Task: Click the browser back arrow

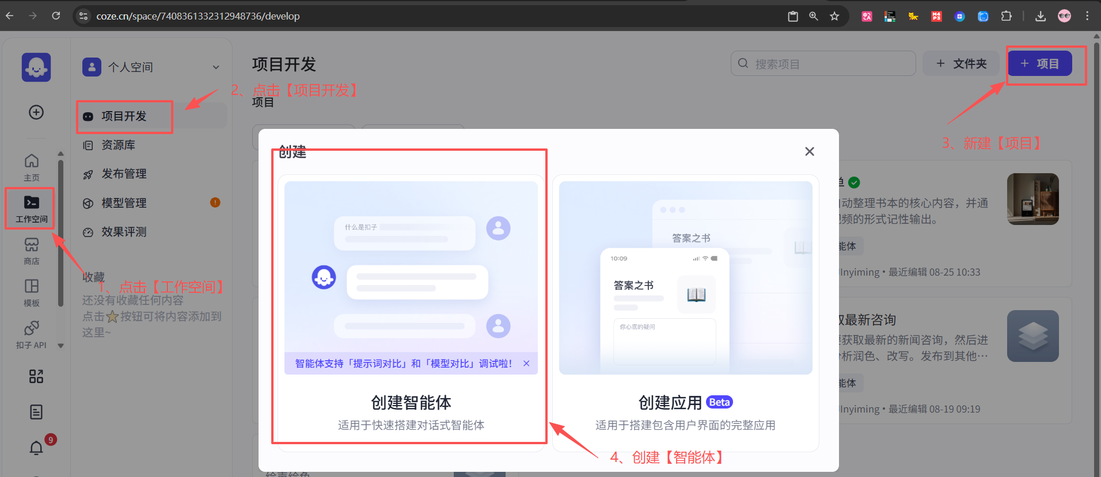Action: pos(10,16)
